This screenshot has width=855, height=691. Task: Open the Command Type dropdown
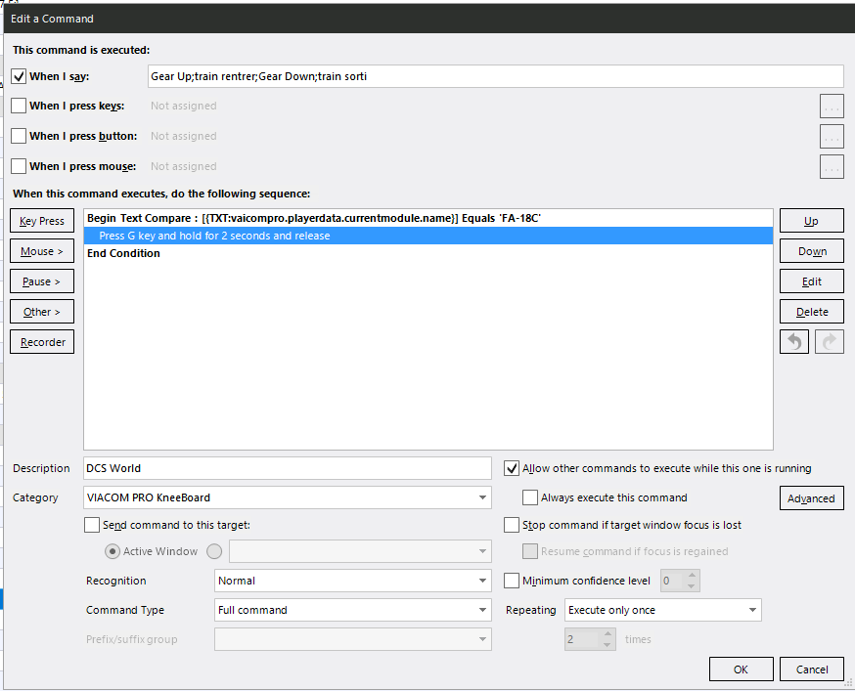coord(353,610)
